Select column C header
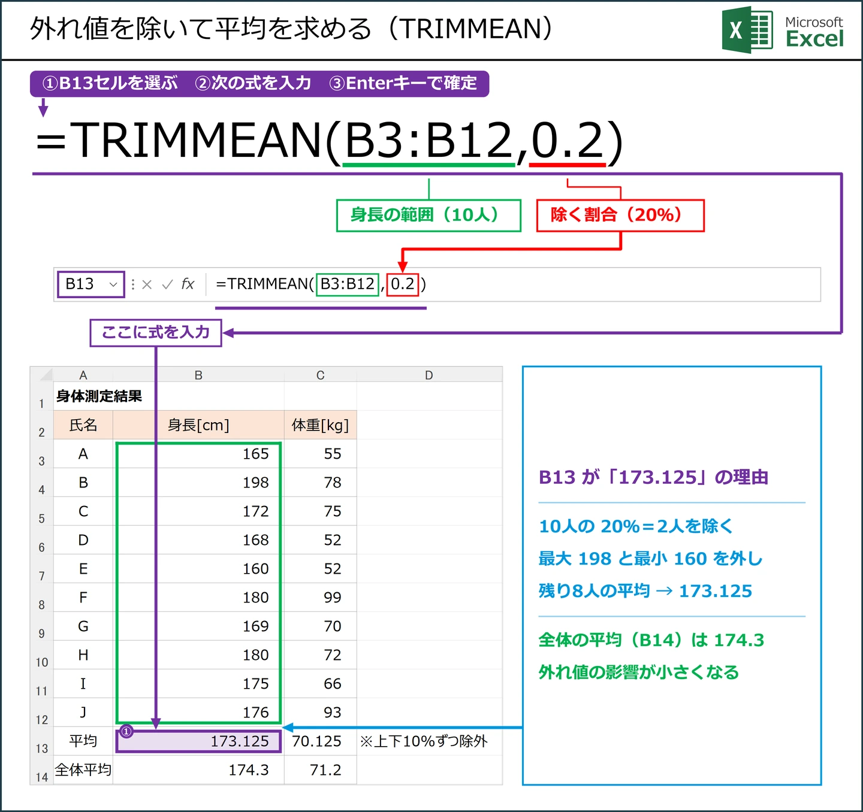This screenshot has height=812, width=863. click(x=321, y=375)
